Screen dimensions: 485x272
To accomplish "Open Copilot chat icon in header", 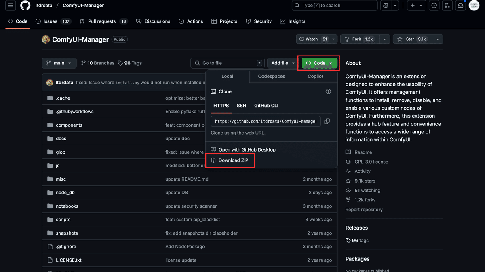I will click(x=386, y=6).
